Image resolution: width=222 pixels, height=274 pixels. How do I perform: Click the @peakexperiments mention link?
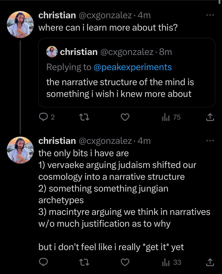coord(132,67)
